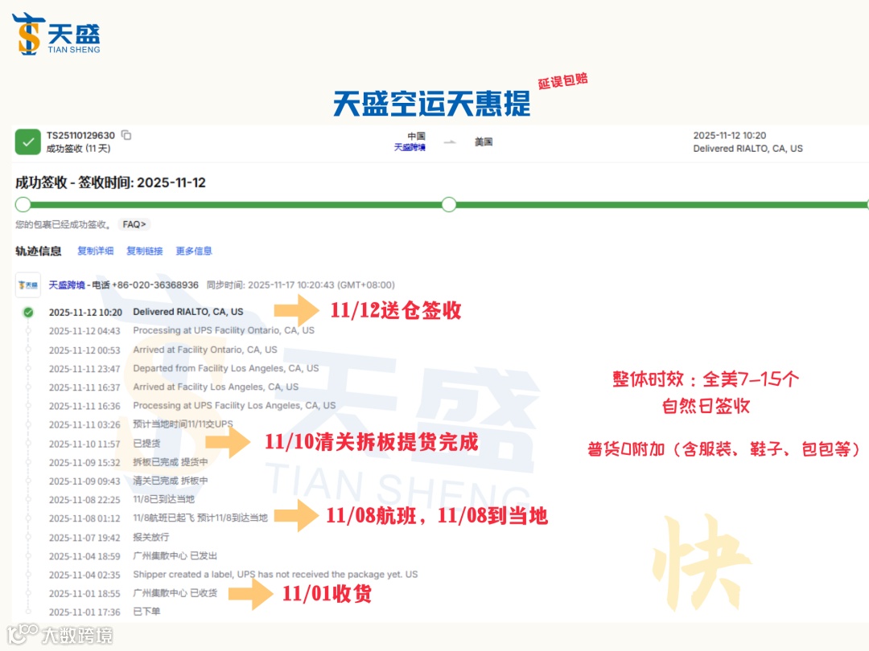Click the 天盛跨境 carrier link under 中国
Image resolution: width=869 pixels, height=651 pixels.
click(x=410, y=147)
